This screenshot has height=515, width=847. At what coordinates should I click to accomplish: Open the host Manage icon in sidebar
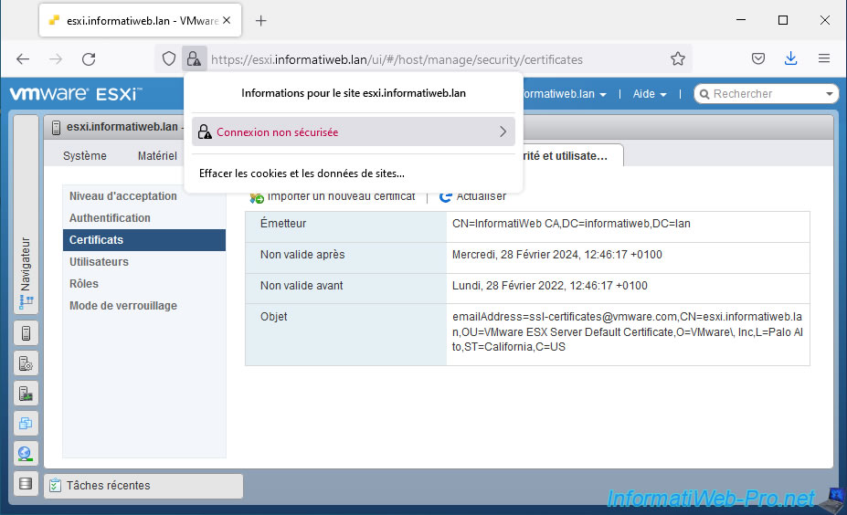pos(26,363)
